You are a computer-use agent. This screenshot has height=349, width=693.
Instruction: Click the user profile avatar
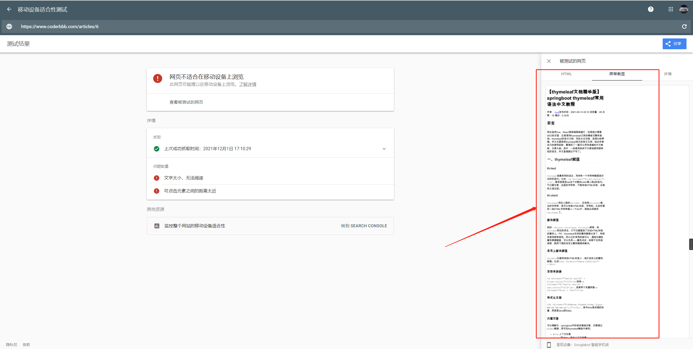pyautogui.click(x=684, y=9)
